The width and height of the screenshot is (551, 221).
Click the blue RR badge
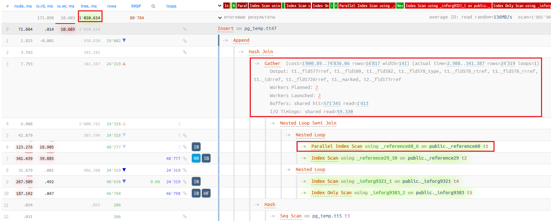(x=196, y=158)
